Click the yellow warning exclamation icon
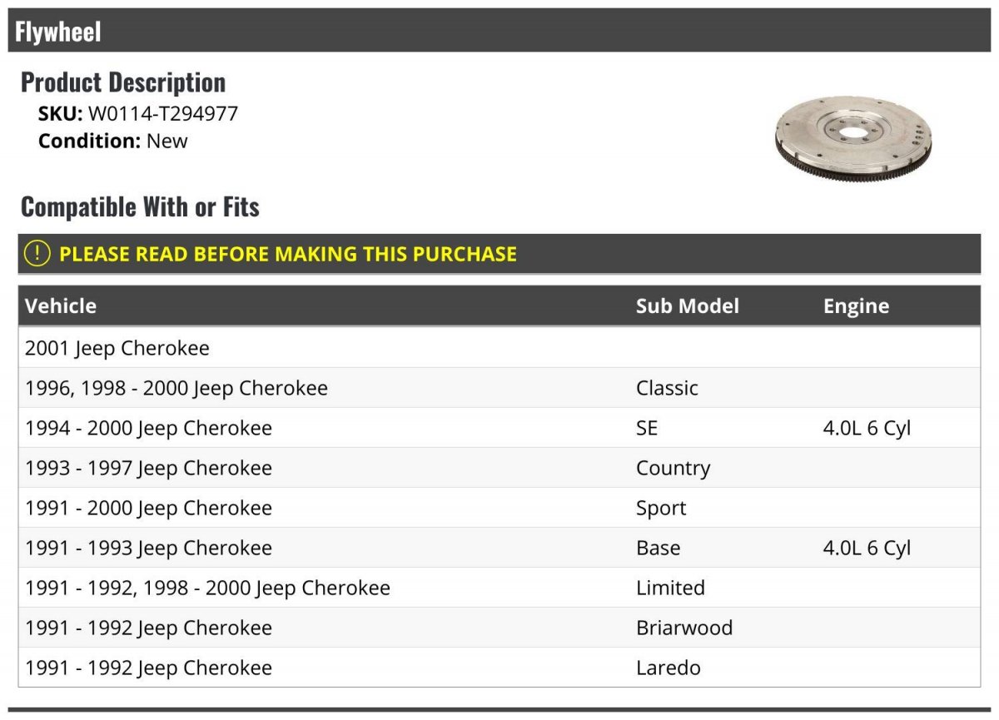 37,253
